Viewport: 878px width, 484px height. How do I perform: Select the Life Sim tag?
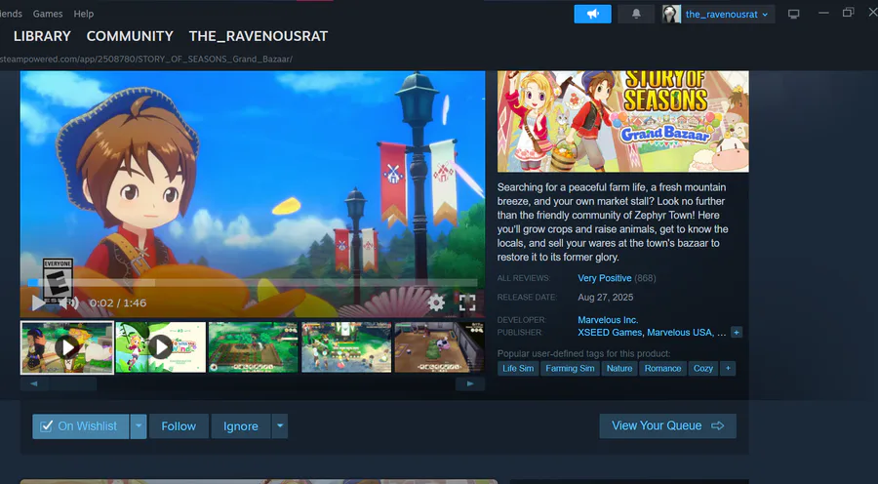click(x=518, y=368)
